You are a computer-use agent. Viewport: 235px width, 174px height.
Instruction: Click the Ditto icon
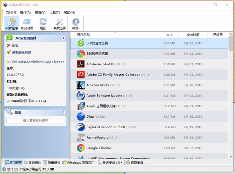click(x=81, y=117)
